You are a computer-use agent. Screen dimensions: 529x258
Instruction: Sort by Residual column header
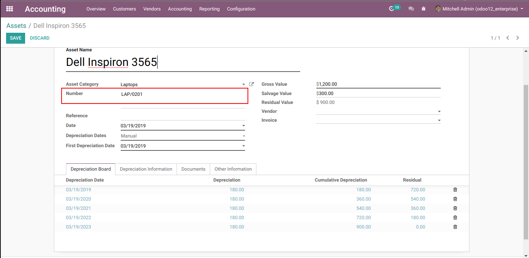click(412, 180)
